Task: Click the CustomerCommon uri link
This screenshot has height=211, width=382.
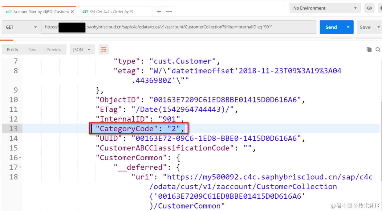Action: (x=261, y=191)
